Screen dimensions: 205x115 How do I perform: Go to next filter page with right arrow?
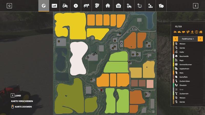200,39
